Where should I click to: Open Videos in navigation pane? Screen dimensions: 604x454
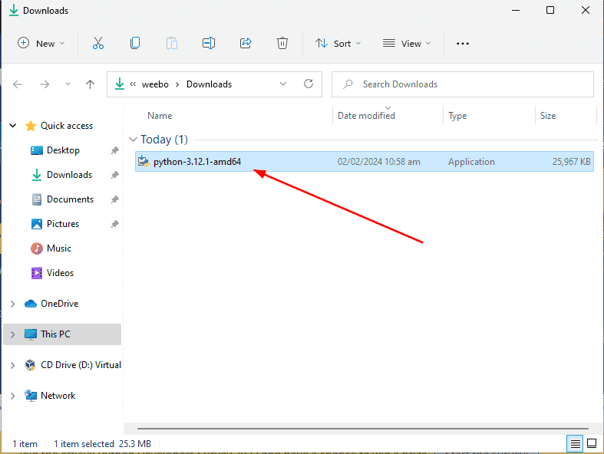click(x=60, y=273)
